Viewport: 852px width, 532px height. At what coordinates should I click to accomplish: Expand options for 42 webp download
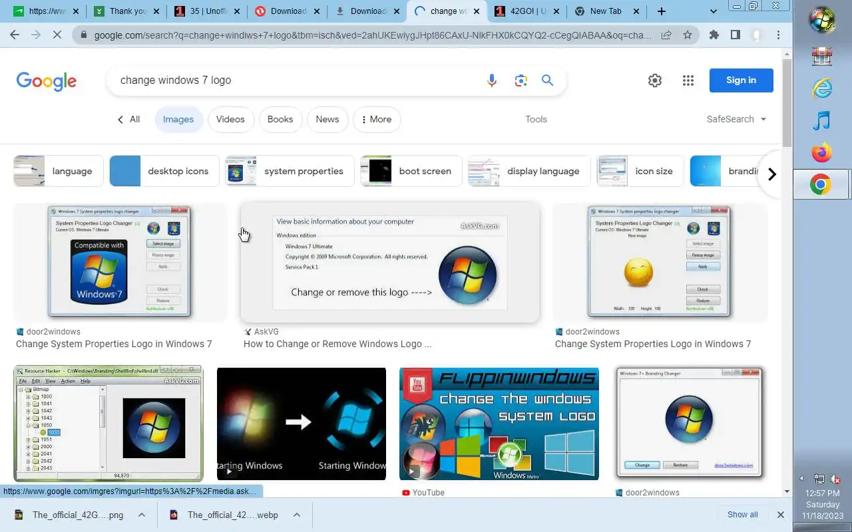coord(297,515)
